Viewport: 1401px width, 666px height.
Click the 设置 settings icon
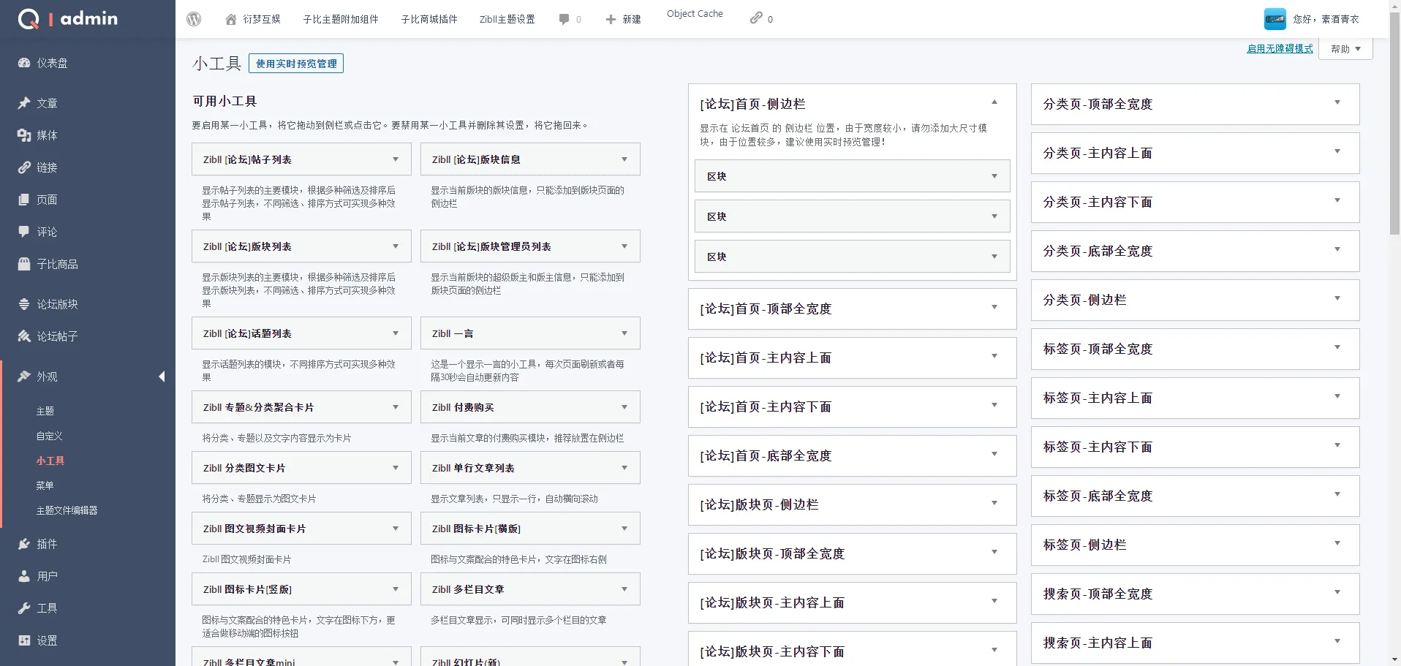pyautogui.click(x=24, y=640)
